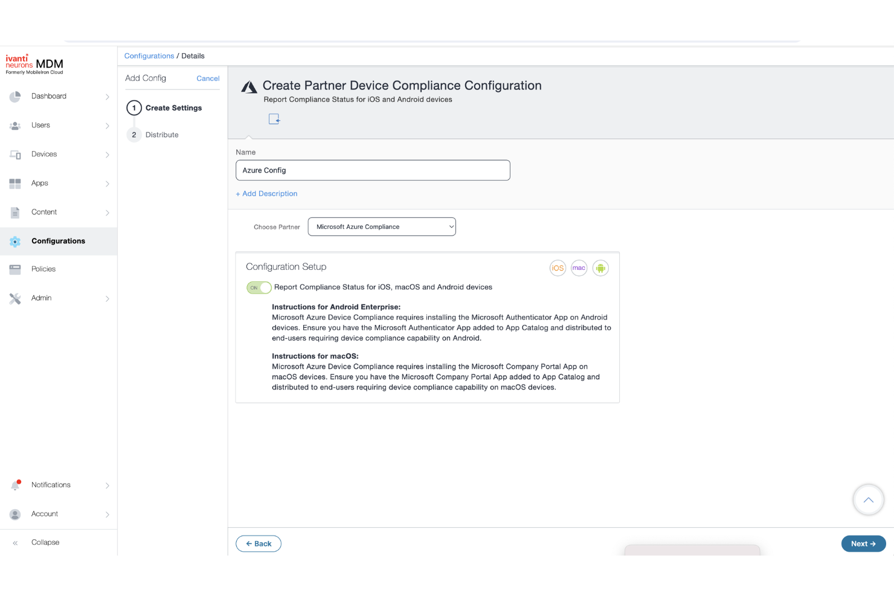
Task: Click the Apps grid icon
Action: 15,184
